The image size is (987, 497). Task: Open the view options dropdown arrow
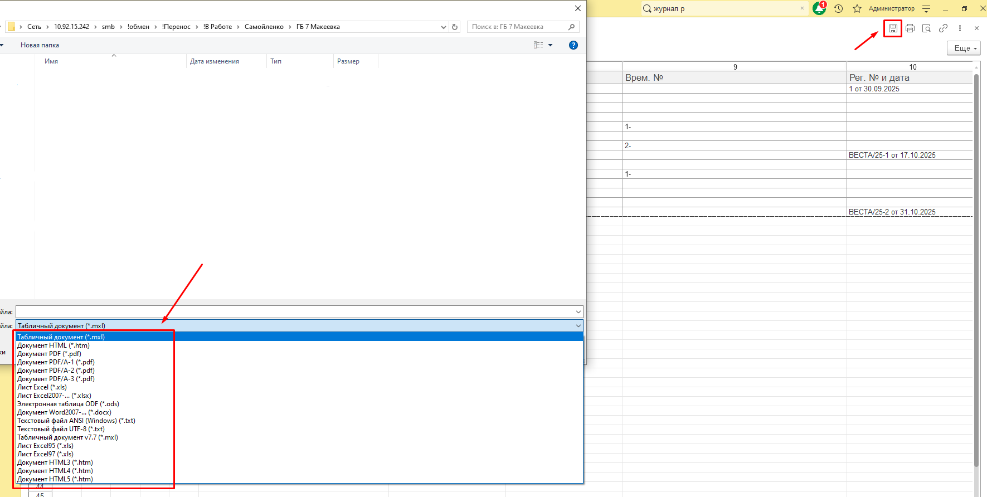551,45
